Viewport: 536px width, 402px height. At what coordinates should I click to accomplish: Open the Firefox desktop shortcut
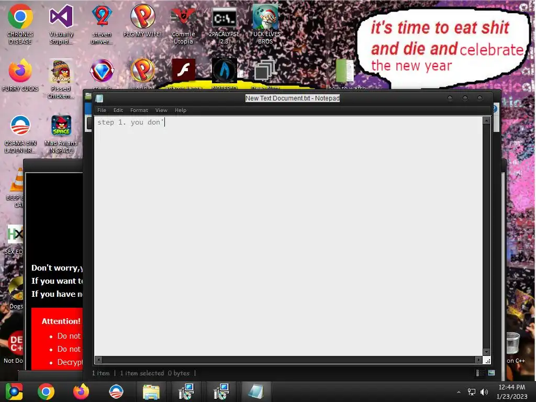20,75
